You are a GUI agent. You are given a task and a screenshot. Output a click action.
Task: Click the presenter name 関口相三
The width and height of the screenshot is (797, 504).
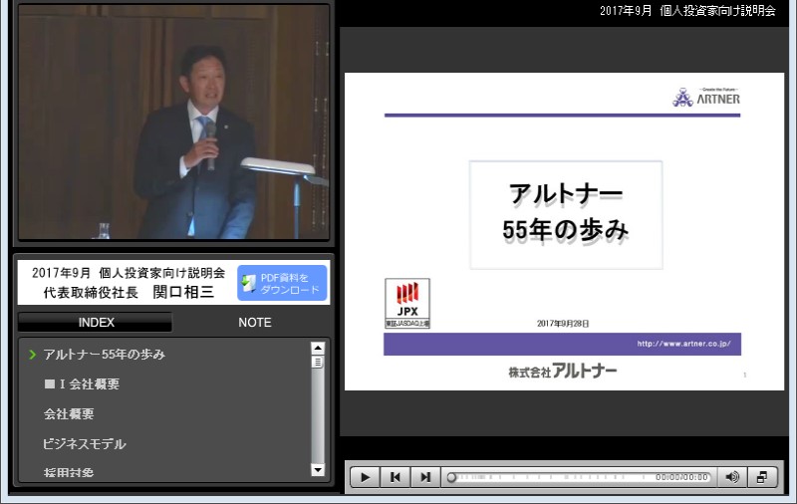tap(183, 292)
